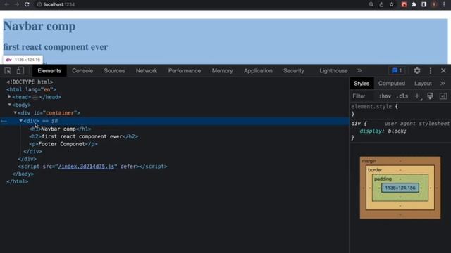Screen dimensions: 451x253
Task: Share this page icon in address bar
Action: tap(381, 4)
